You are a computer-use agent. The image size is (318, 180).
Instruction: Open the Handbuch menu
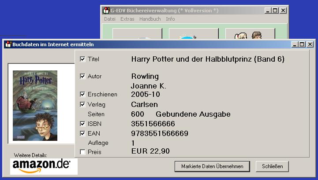tap(150, 19)
